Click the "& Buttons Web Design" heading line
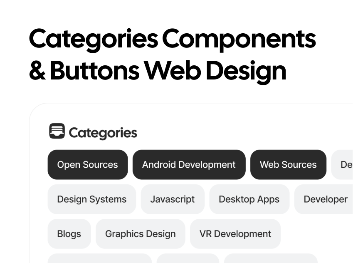 coord(157,70)
